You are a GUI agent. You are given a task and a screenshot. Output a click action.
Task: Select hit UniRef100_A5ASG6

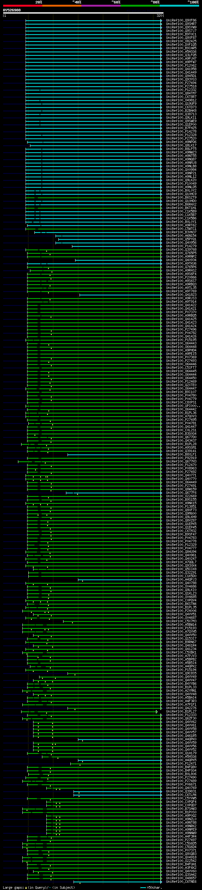click(x=181, y=52)
